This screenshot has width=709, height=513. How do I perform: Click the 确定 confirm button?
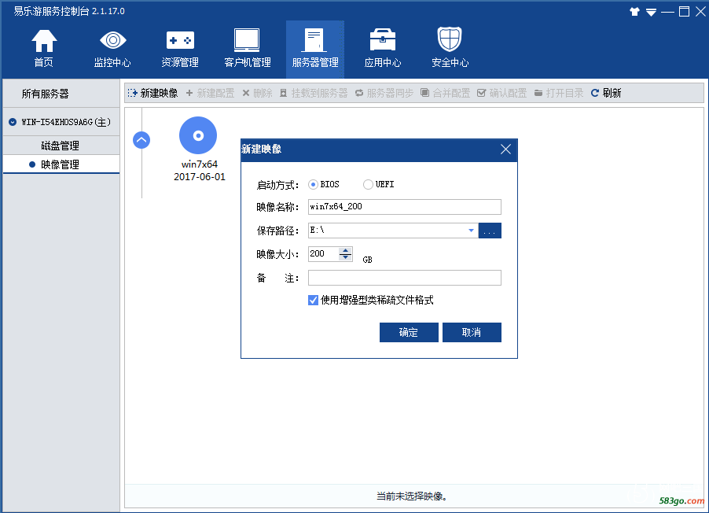[x=409, y=333]
